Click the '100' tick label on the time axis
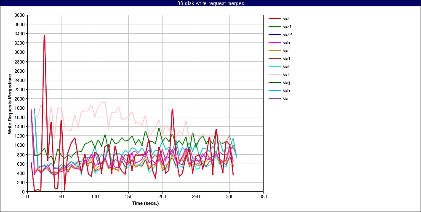The height and width of the screenshot is (212, 421). click(95, 196)
